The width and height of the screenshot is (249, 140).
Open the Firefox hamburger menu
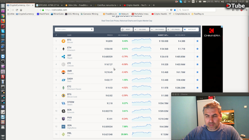point(246,10)
